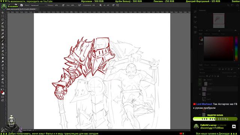The width and height of the screenshot is (240, 135).
Task: Change the screen mode
Action: (x=3, y=100)
